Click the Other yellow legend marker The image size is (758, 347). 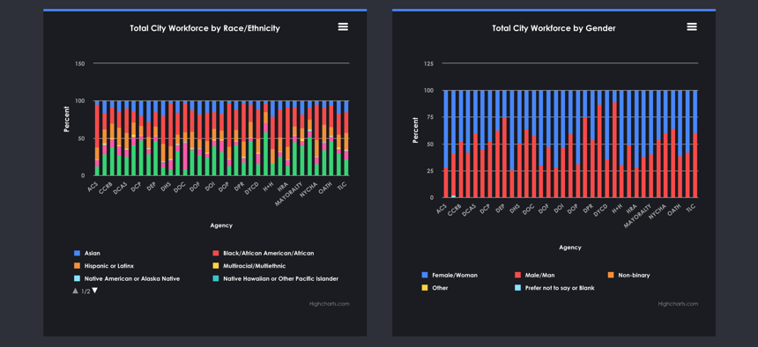pyautogui.click(x=425, y=288)
